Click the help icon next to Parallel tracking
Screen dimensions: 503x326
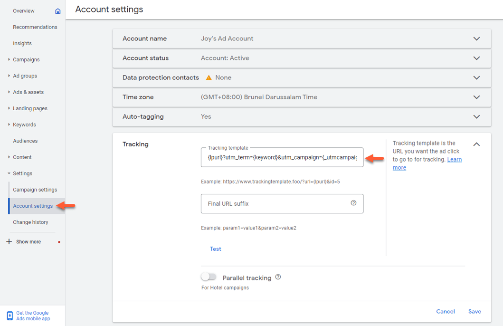(279, 276)
